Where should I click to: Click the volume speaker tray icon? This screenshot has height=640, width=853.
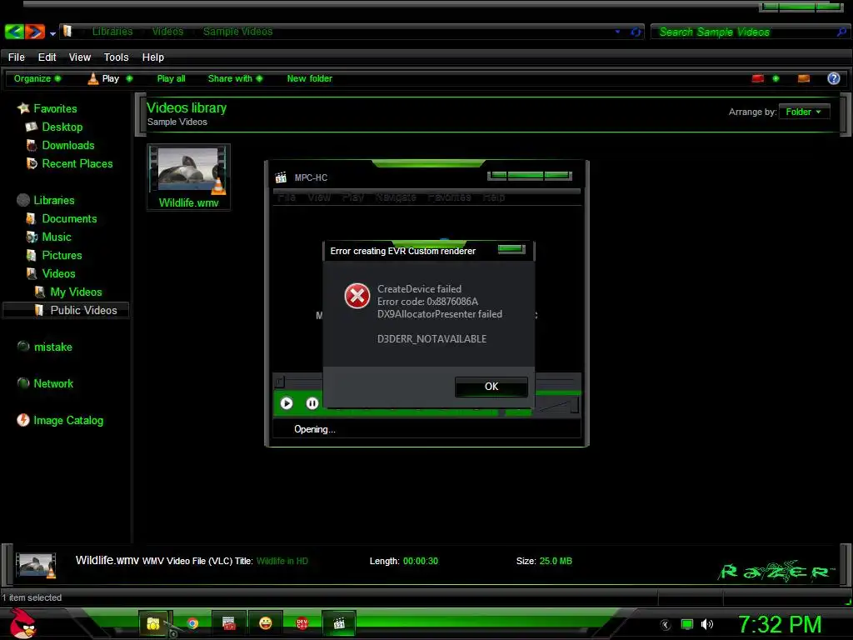click(x=706, y=624)
